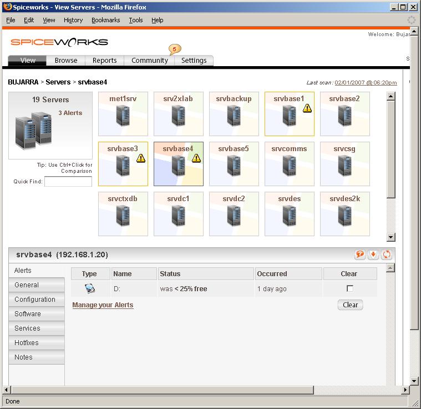Screen dimensions: 421x409
Task: Select the Spiceworks View tab
Action: [27, 61]
